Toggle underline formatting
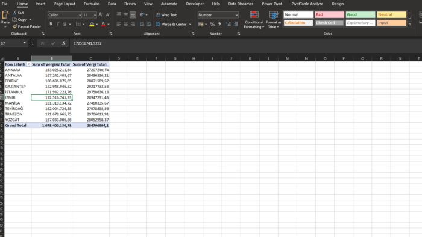The width and height of the screenshot is (422, 237). [65, 24]
